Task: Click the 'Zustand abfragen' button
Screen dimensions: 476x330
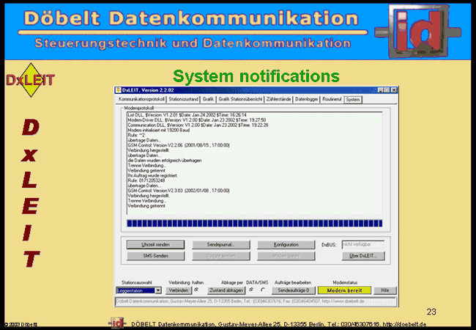Action: point(226,290)
